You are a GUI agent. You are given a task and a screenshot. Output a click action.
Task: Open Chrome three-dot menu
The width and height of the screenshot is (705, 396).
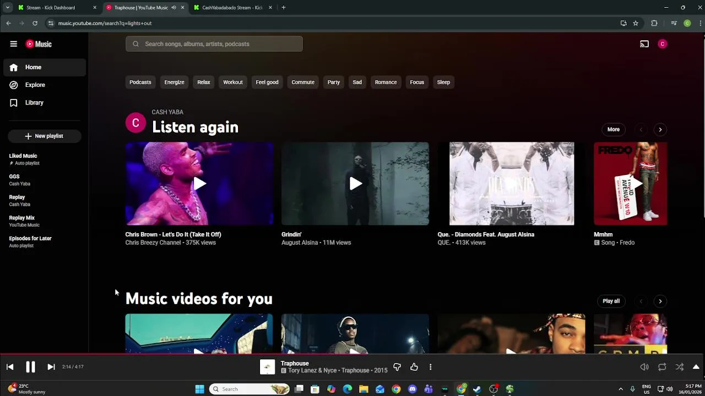tap(701, 23)
